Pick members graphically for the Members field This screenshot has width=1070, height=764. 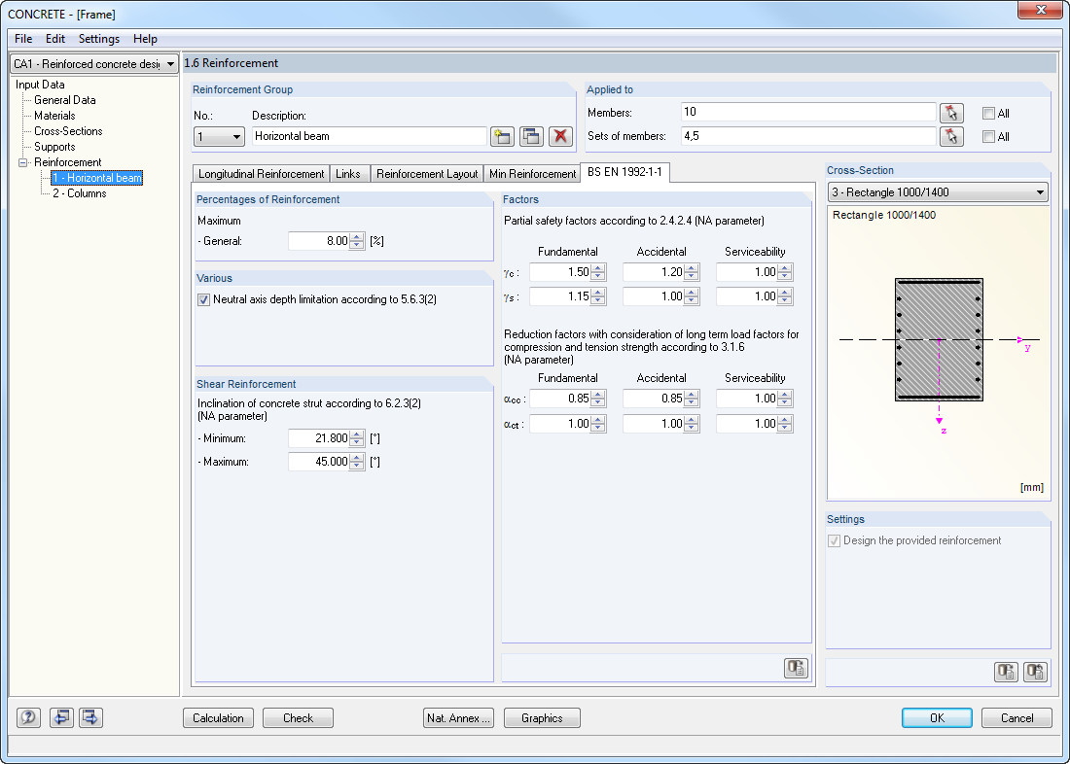point(951,113)
